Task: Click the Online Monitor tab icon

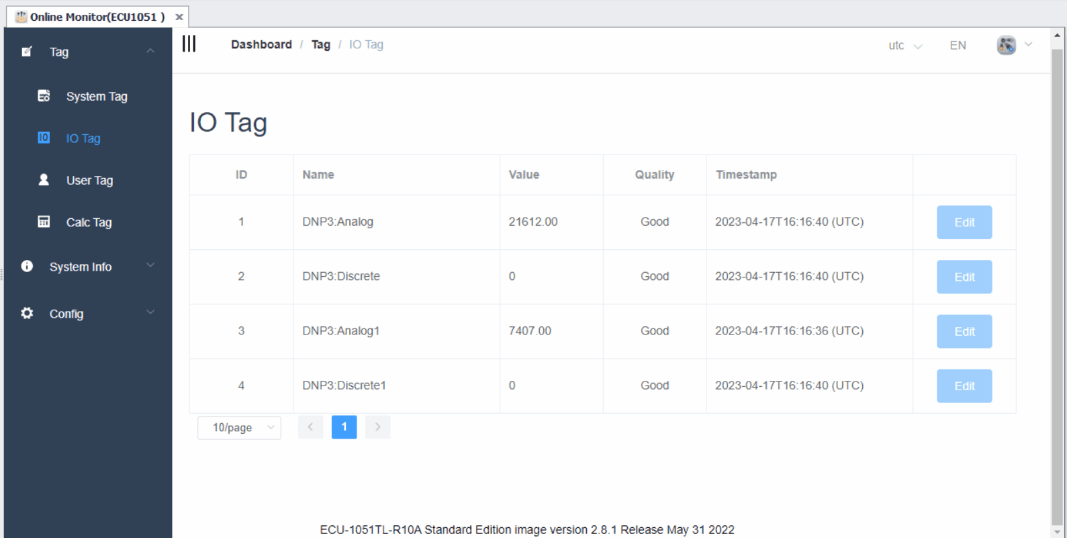Action: click(x=21, y=17)
